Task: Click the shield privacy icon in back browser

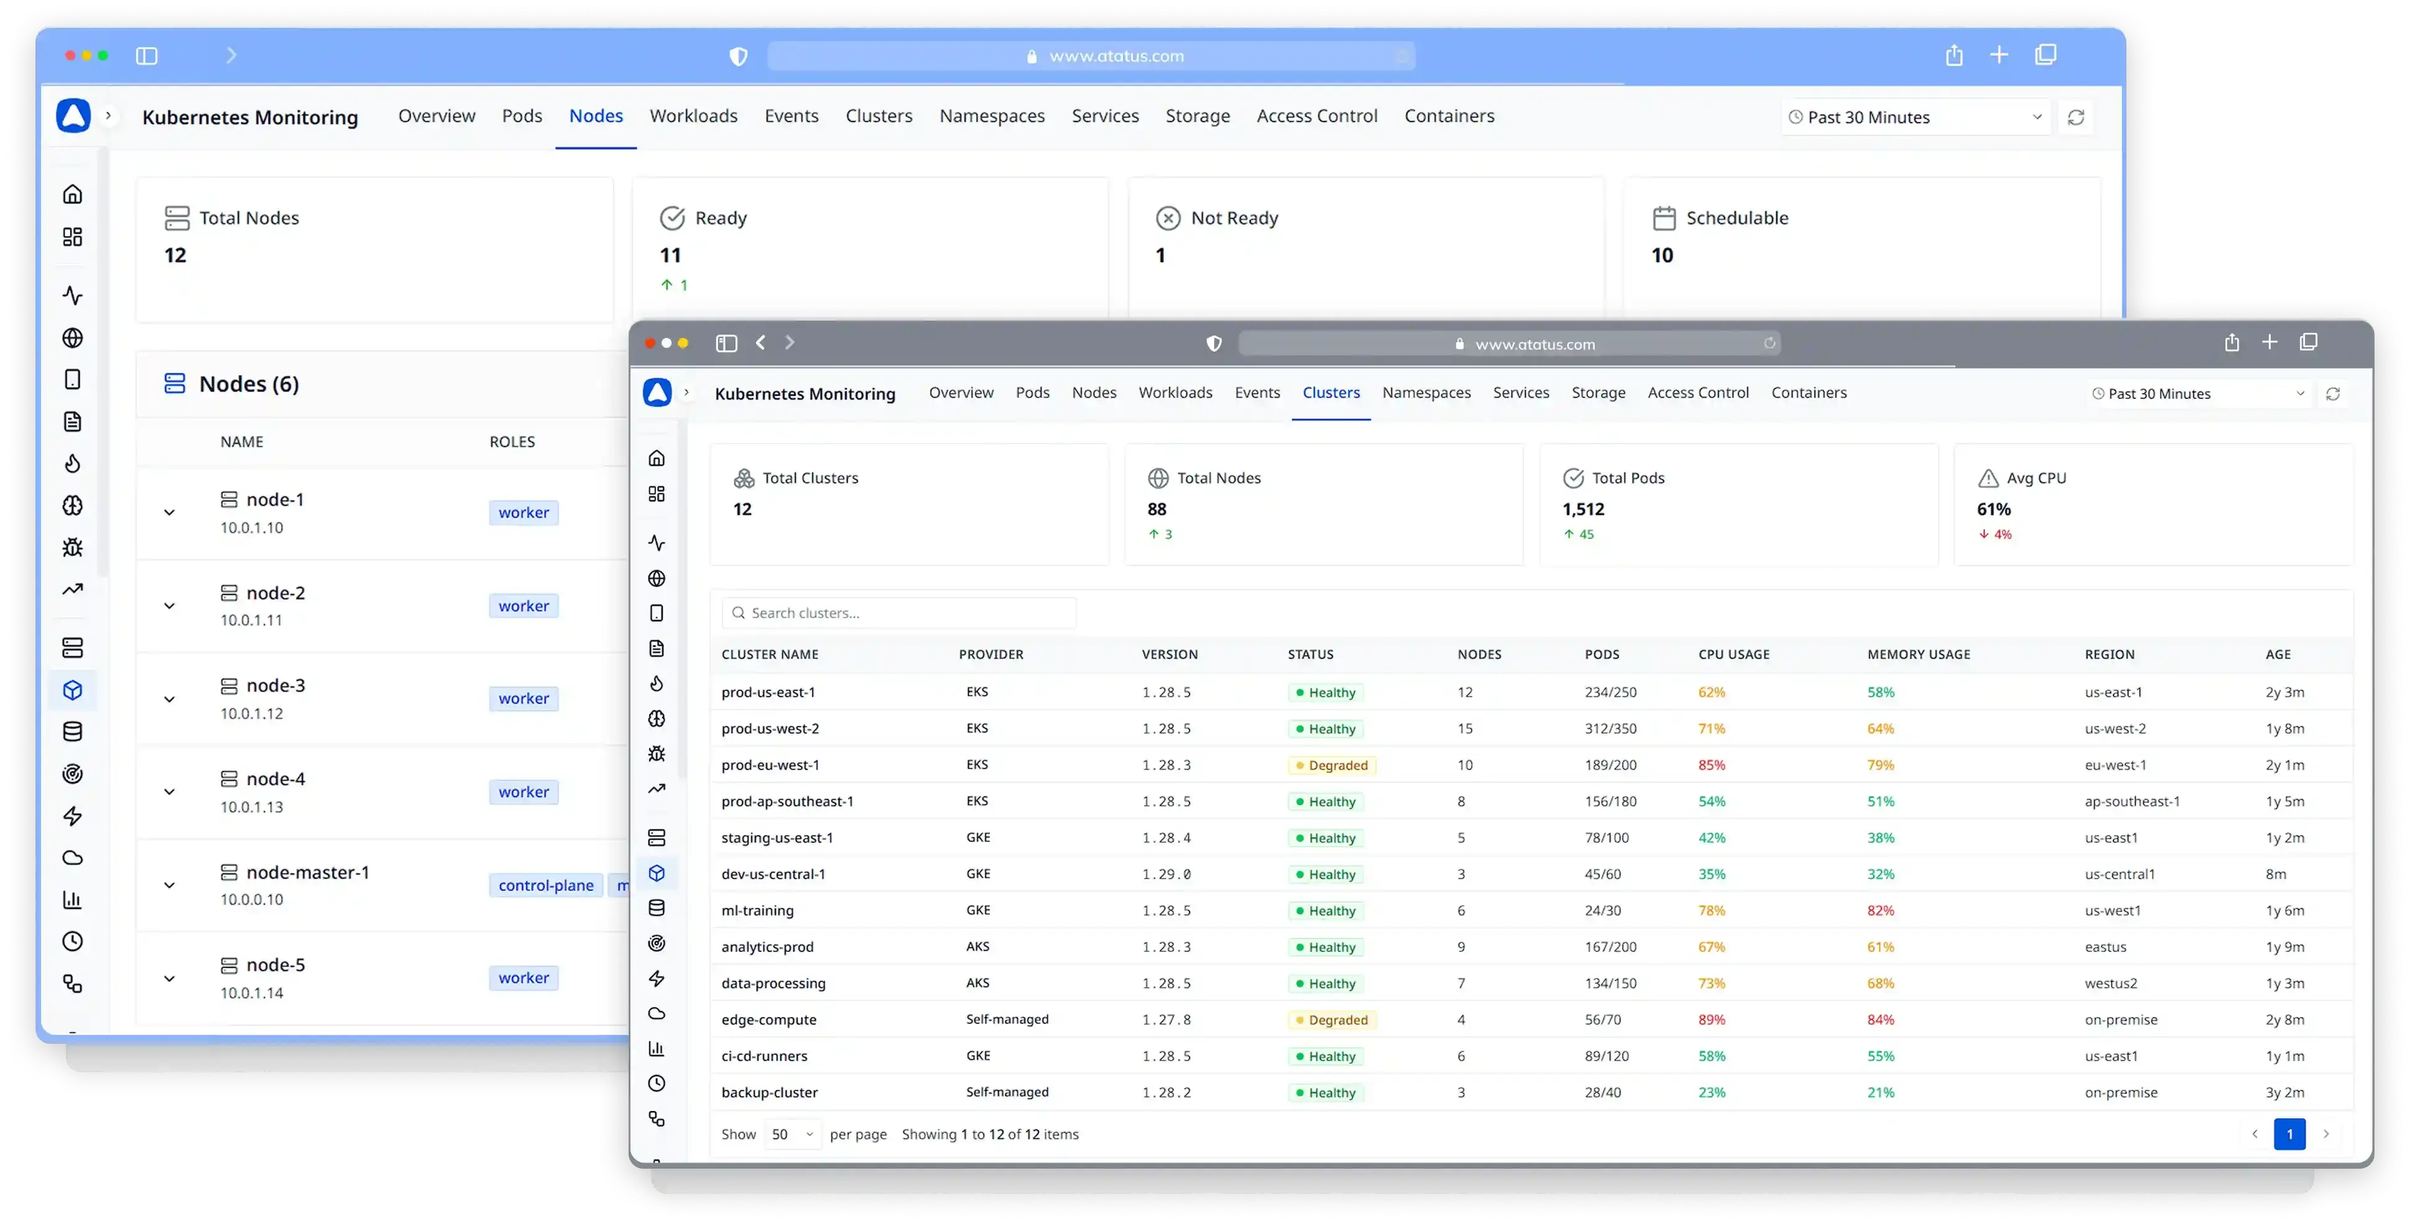Action: pyautogui.click(x=738, y=56)
